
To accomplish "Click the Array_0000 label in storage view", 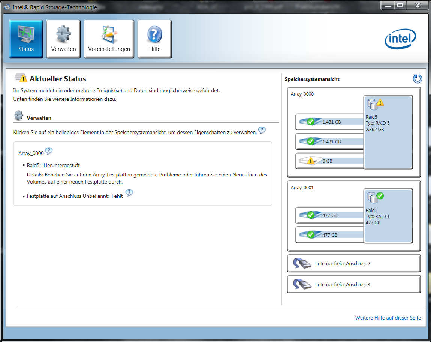I will [302, 94].
